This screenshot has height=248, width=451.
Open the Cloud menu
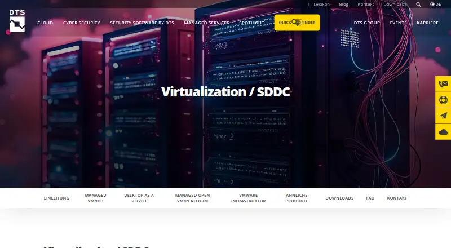click(x=45, y=23)
